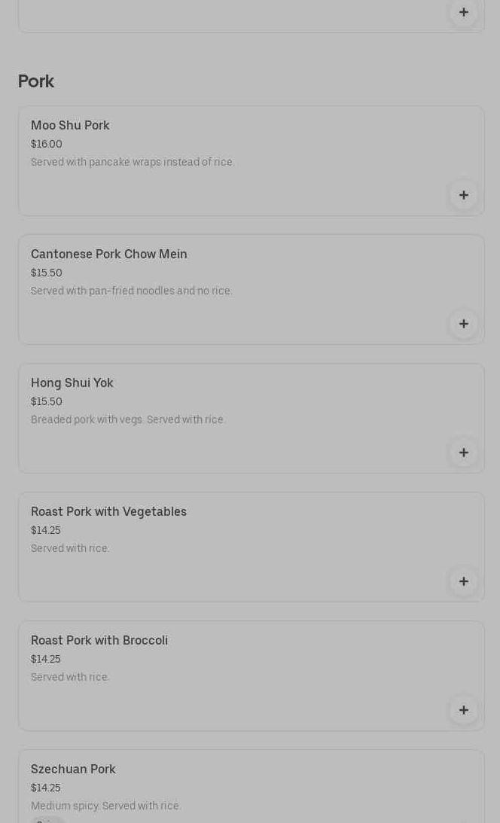The height and width of the screenshot is (823, 500).
Task: Click the $16.00 price of Moo Shu Pork
Action: point(47,144)
